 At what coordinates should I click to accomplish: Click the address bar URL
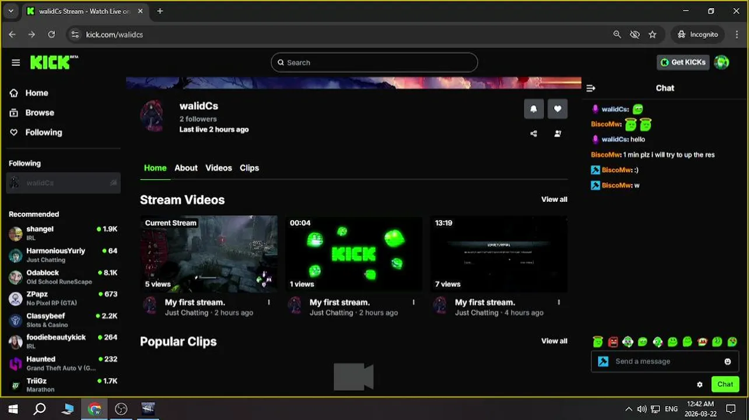click(114, 34)
